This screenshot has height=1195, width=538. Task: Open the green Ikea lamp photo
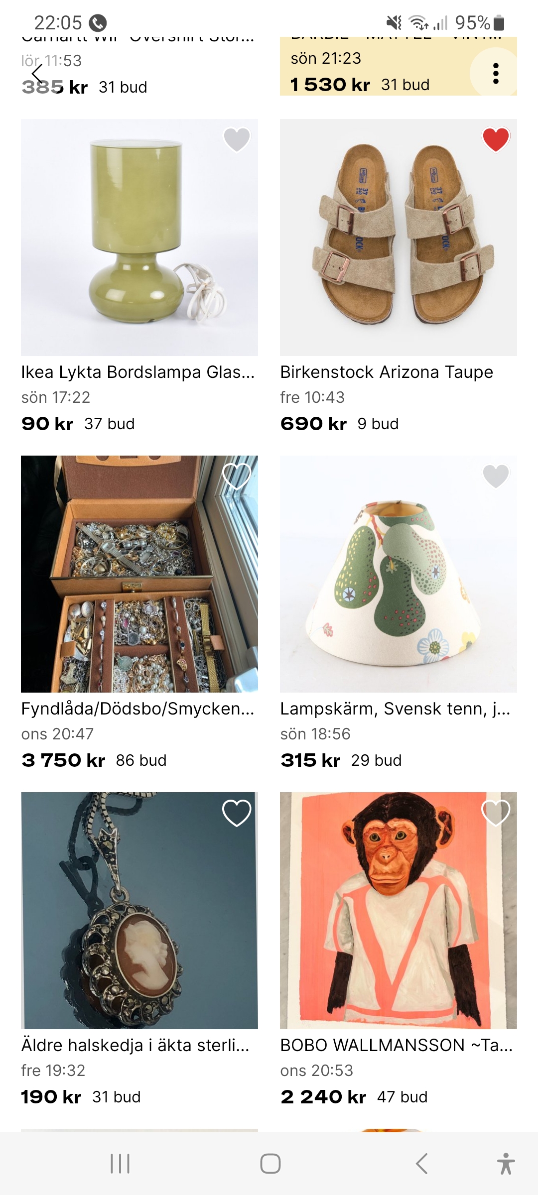click(x=139, y=237)
